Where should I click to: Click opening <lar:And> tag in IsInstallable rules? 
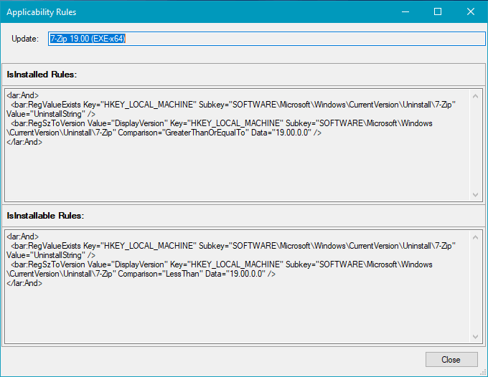(22, 237)
